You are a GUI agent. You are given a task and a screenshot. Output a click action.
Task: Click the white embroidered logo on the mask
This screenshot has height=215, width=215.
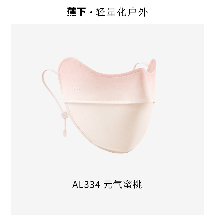(x=76, y=89)
